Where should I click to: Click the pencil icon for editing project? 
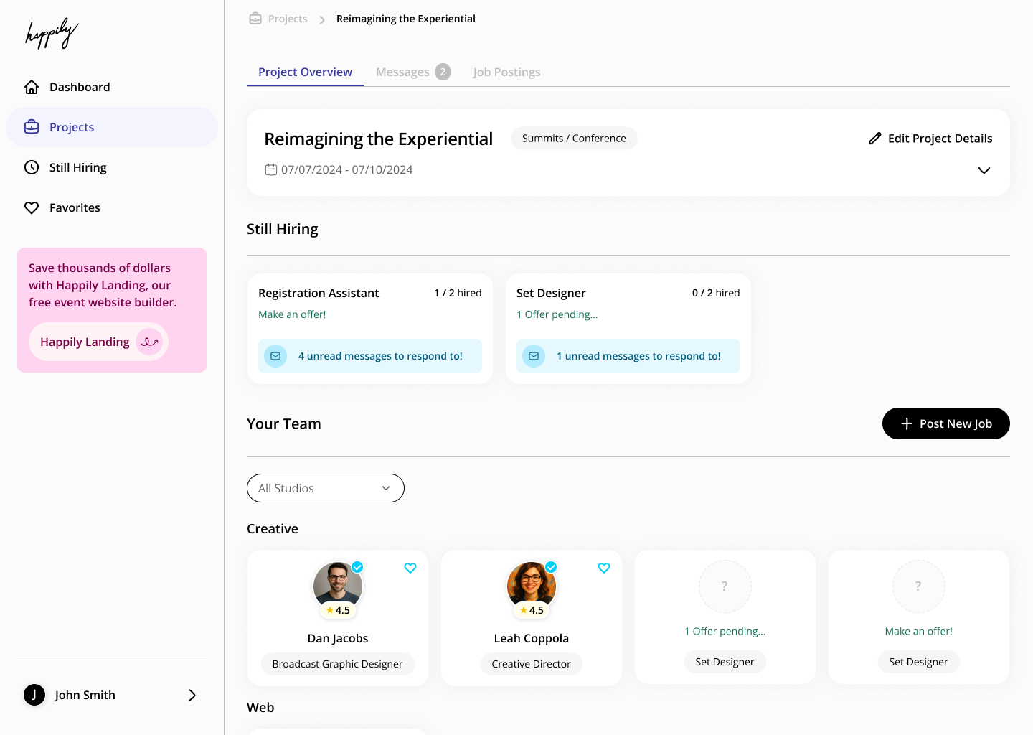point(874,139)
